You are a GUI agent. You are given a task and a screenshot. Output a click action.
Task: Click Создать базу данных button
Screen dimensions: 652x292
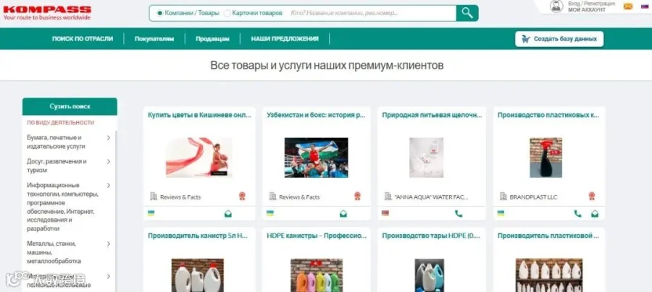pos(559,39)
